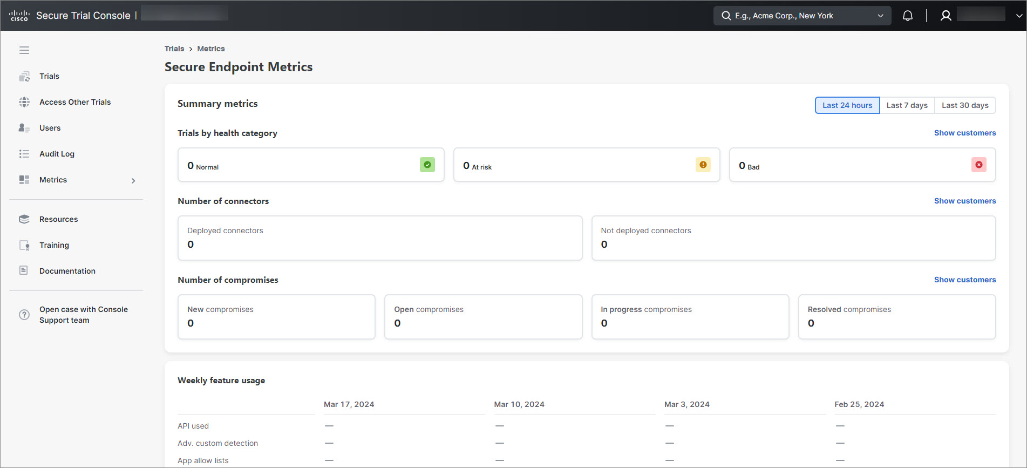The height and width of the screenshot is (468, 1027).
Task: Click the search magnifier icon
Action: (726, 16)
